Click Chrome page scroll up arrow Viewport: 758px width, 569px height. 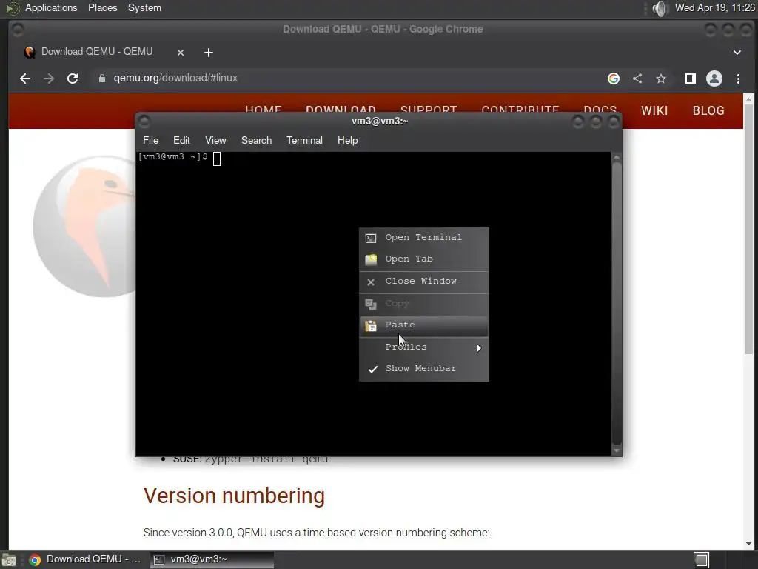pyautogui.click(x=748, y=99)
